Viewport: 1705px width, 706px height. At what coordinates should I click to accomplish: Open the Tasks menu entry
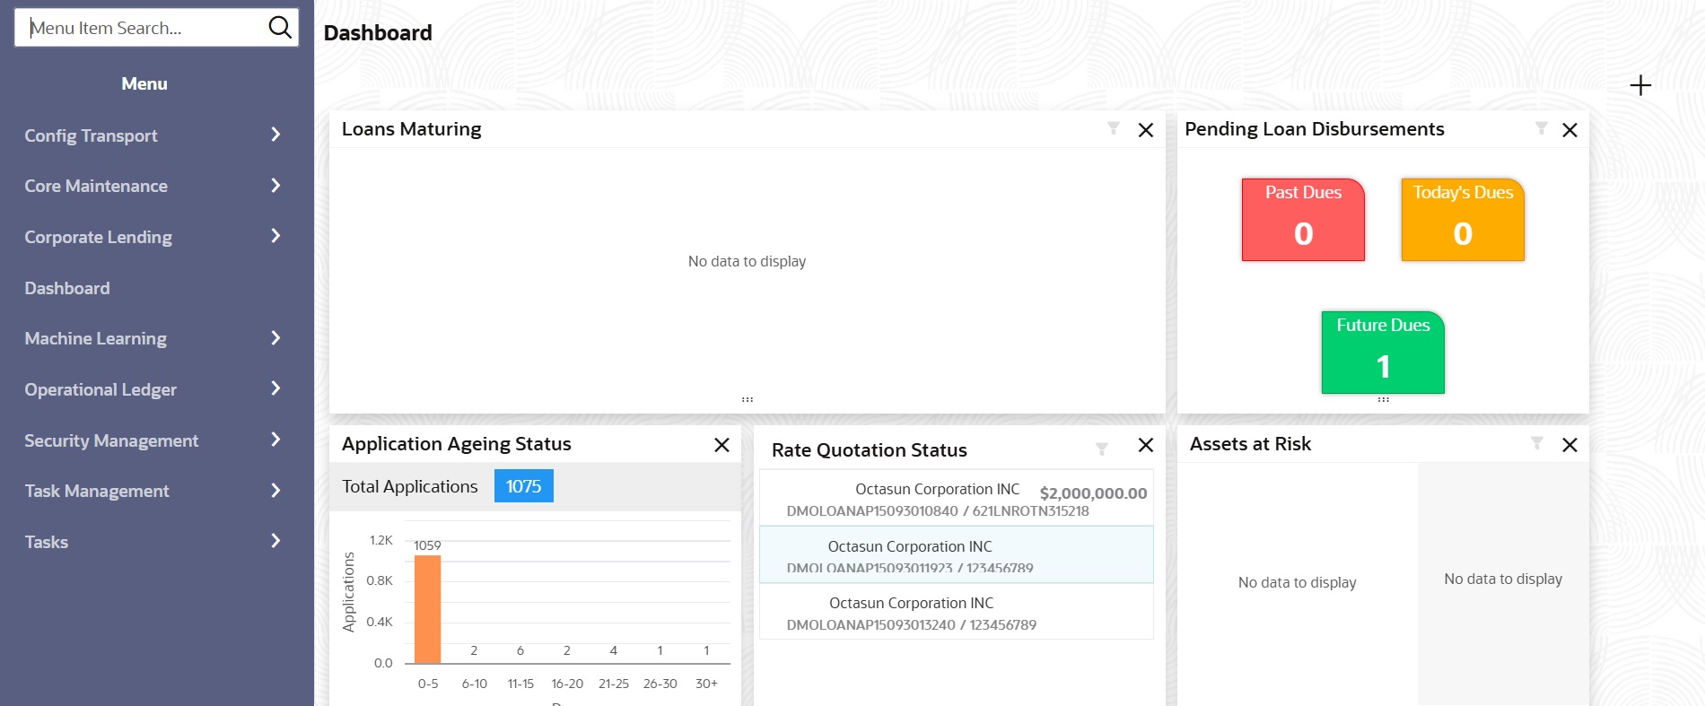coord(153,542)
